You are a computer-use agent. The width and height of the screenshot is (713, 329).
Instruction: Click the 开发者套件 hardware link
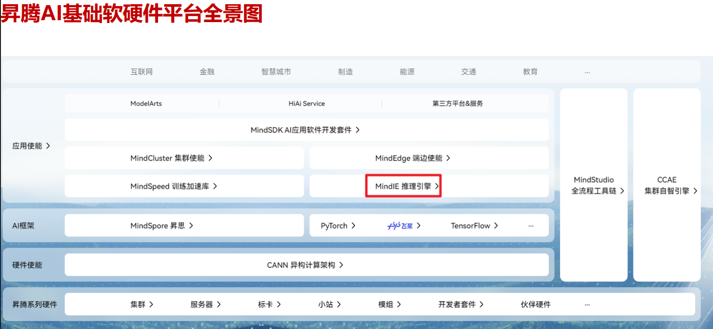point(461,305)
